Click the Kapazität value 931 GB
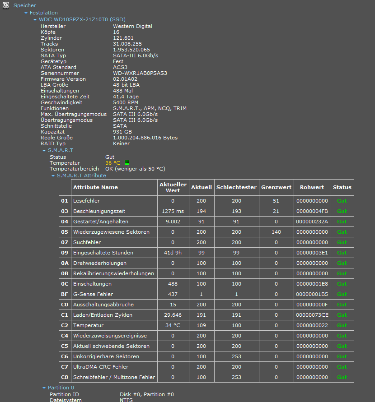Image resolution: width=375 pixels, height=402 pixels. pyautogui.click(x=122, y=132)
